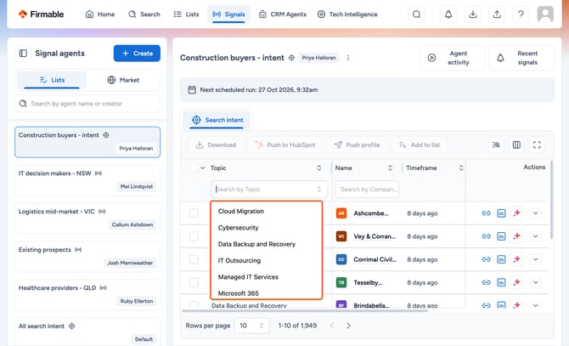Click AI sparkle icon for Corrimal Civil row

(516, 259)
